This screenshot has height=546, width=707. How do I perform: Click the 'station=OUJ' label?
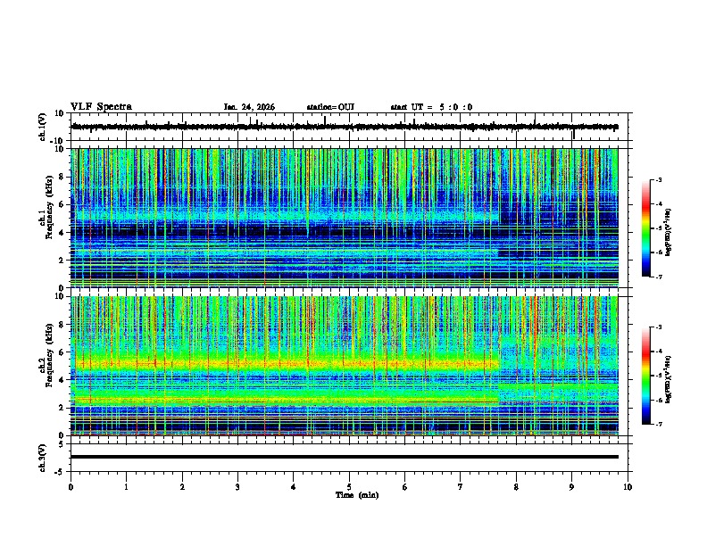point(330,107)
